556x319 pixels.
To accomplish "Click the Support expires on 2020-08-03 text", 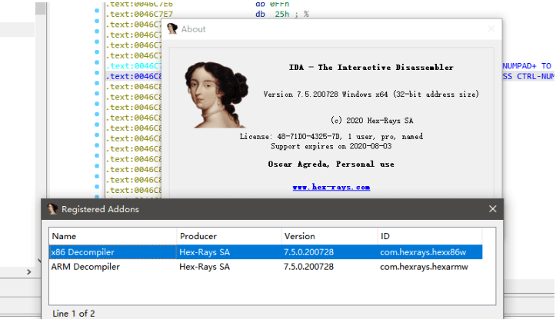I will click(331, 146).
